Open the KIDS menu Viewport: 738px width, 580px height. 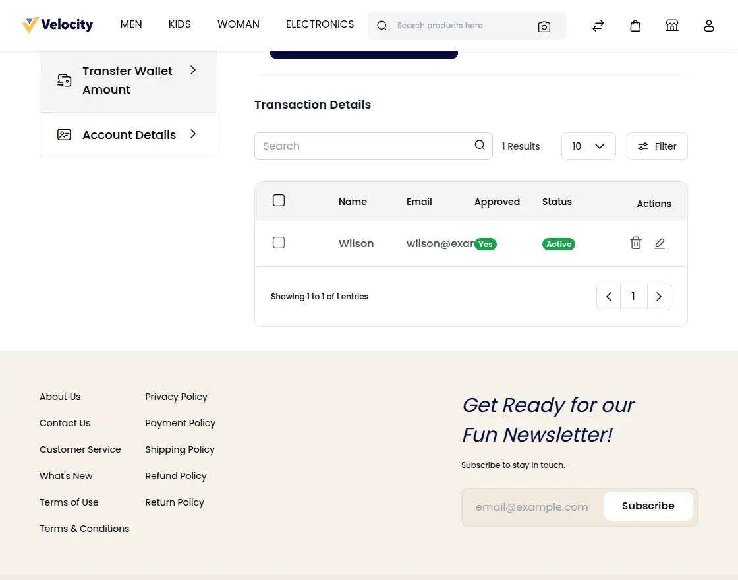pyautogui.click(x=179, y=24)
